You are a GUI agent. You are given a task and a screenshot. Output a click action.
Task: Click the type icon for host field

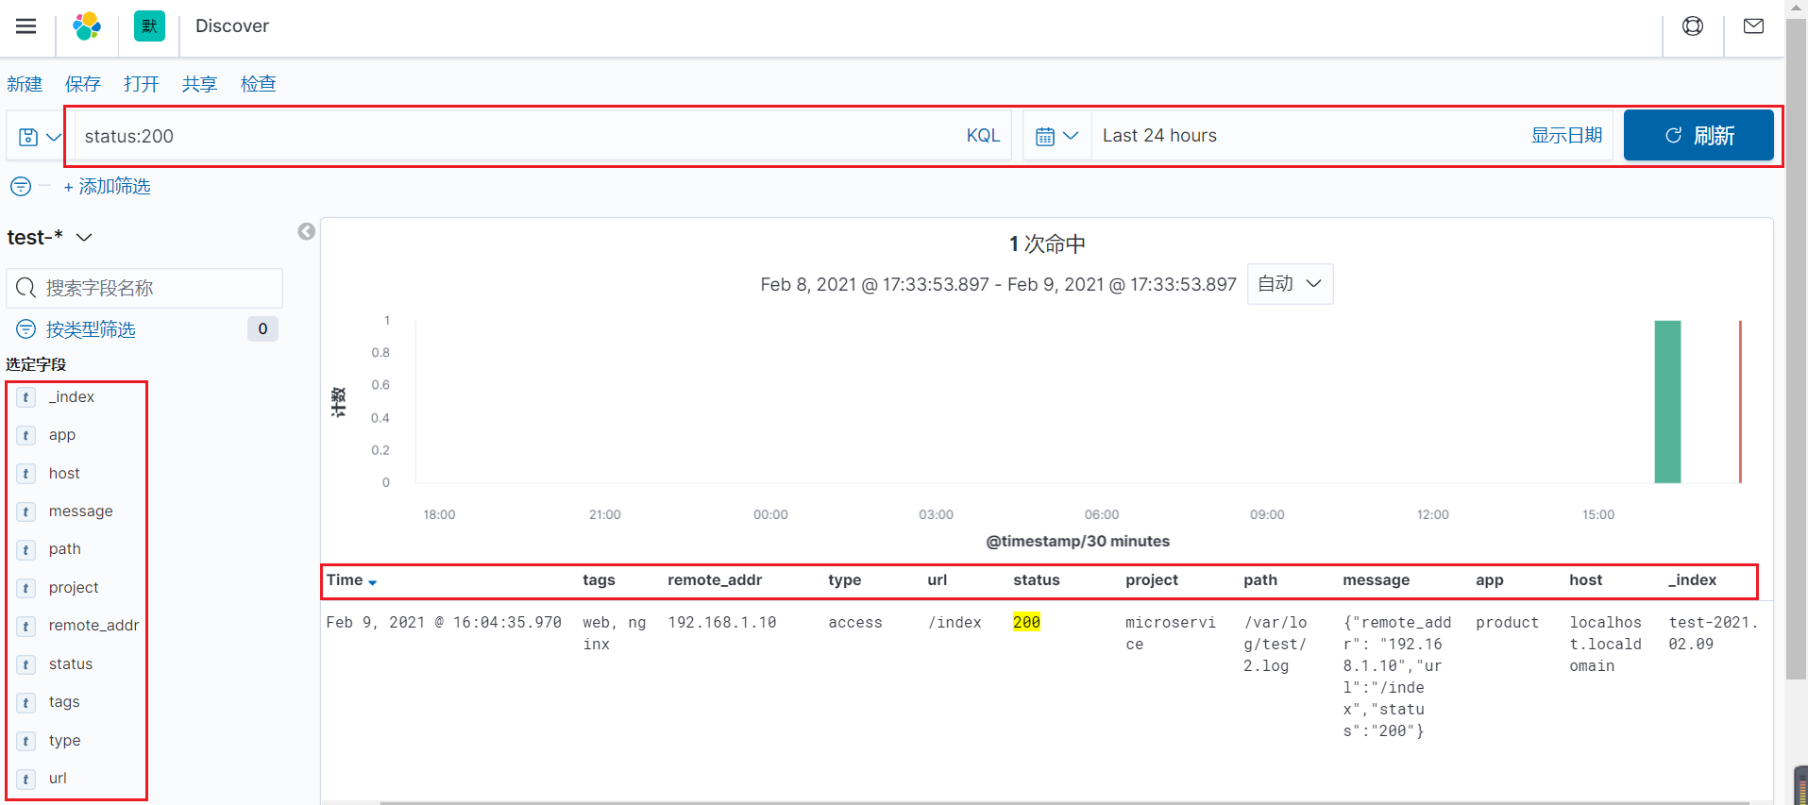[26, 474]
